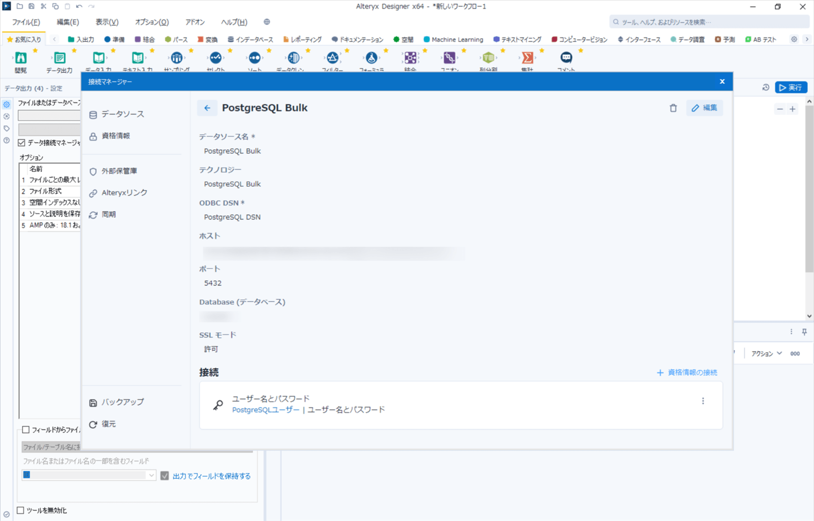The height and width of the screenshot is (521, 814).
Task: Open options menu for the credential entry
Action: pyautogui.click(x=703, y=401)
